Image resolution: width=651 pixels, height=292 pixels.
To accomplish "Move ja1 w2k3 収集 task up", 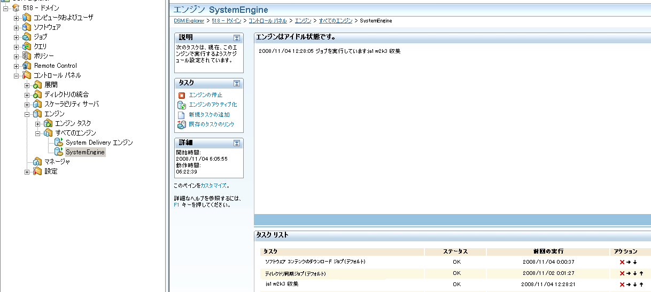I will pyautogui.click(x=641, y=285).
